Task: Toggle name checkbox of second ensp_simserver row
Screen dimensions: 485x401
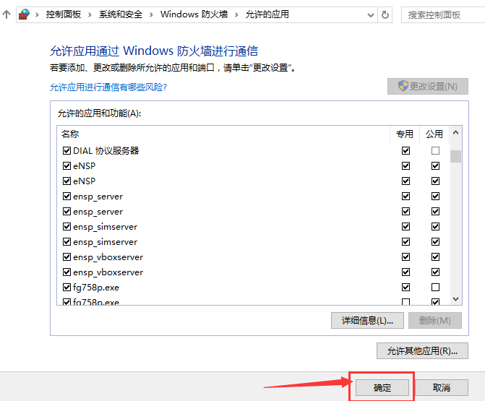Action: point(66,241)
